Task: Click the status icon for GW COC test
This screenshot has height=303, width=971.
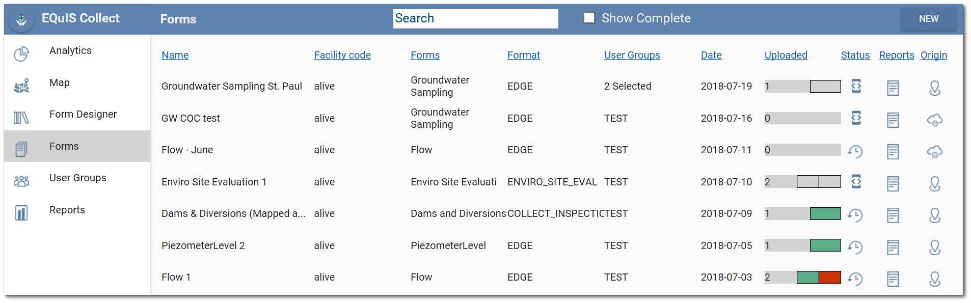Action: [856, 118]
